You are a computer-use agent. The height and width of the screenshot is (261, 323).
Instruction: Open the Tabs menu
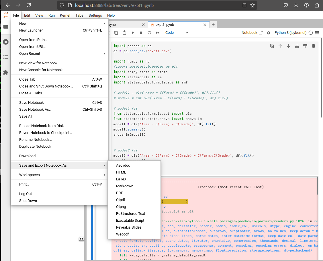click(79, 15)
